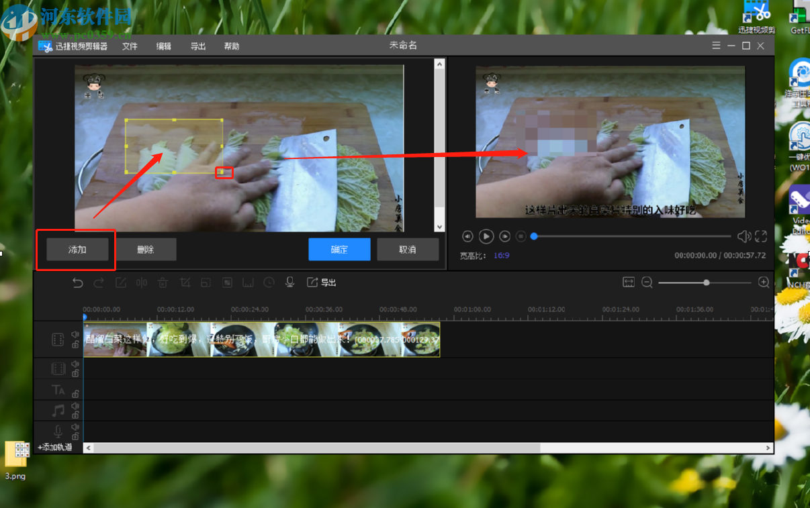Click the trash delete icon in the toolbar
Screen dimensions: 810x508
pyautogui.click(x=163, y=283)
